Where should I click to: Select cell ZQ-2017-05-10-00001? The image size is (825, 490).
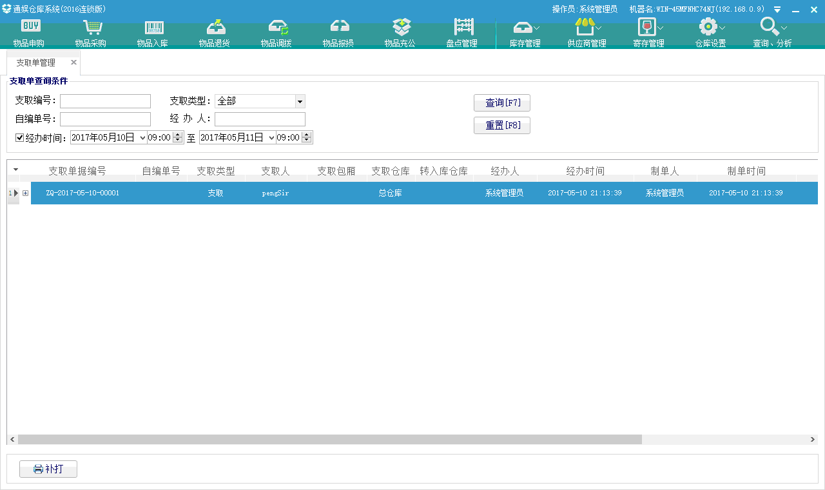pos(82,193)
